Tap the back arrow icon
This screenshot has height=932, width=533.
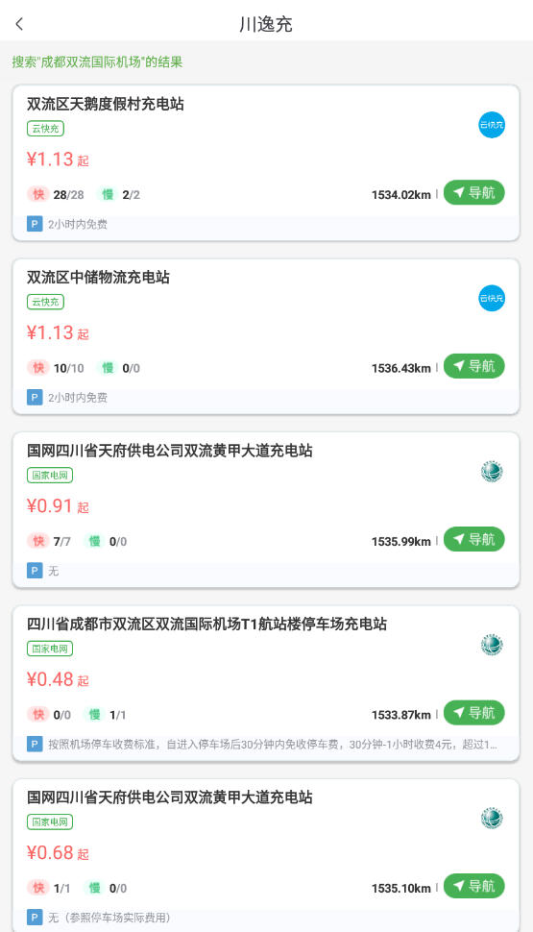point(19,24)
